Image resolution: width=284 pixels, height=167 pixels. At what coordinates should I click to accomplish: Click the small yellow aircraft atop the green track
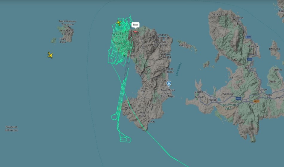119,23
